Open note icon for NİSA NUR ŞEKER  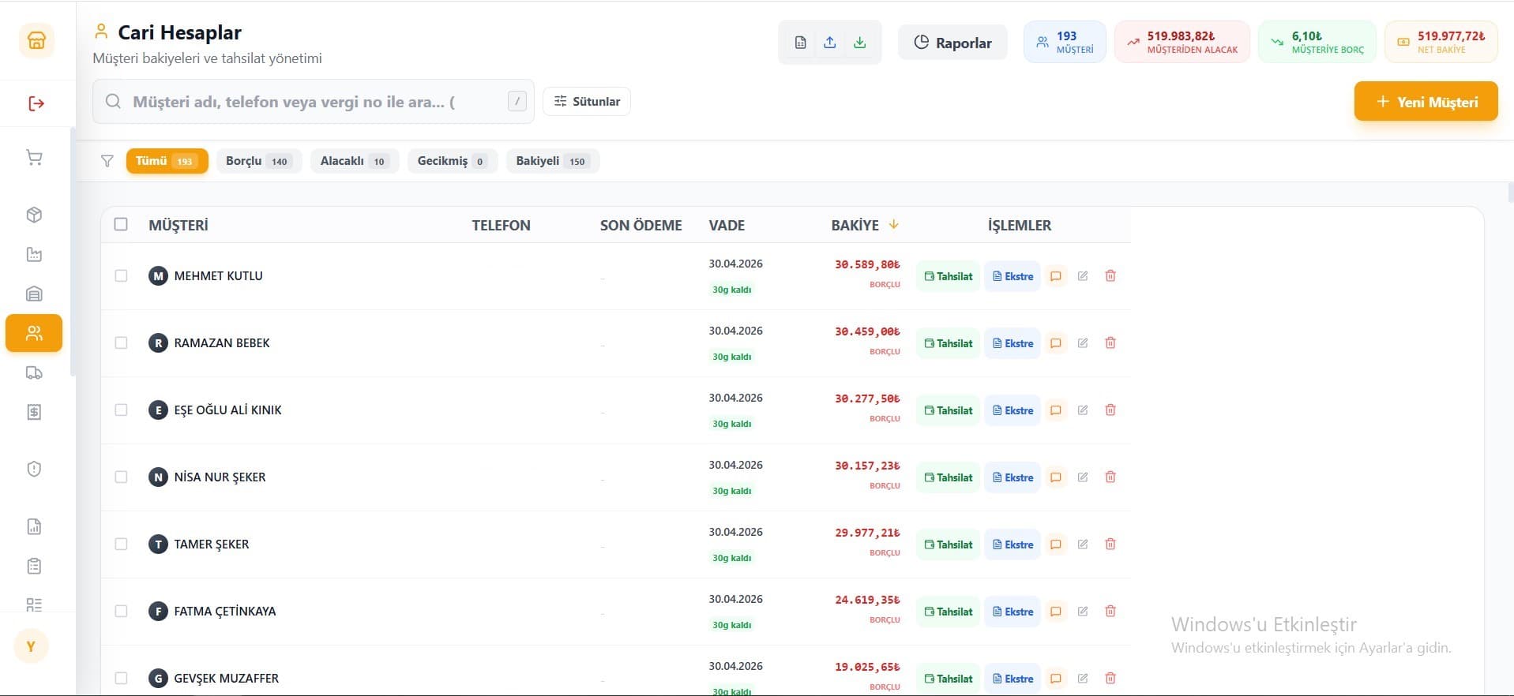(1056, 477)
